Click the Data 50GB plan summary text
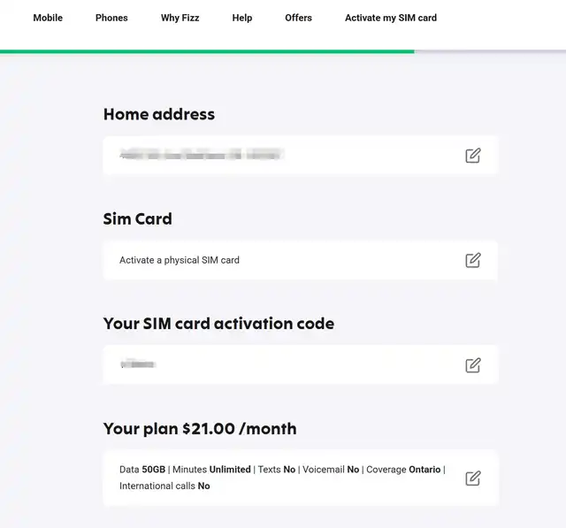Image resolution: width=566 pixels, height=528 pixels. [x=142, y=470]
